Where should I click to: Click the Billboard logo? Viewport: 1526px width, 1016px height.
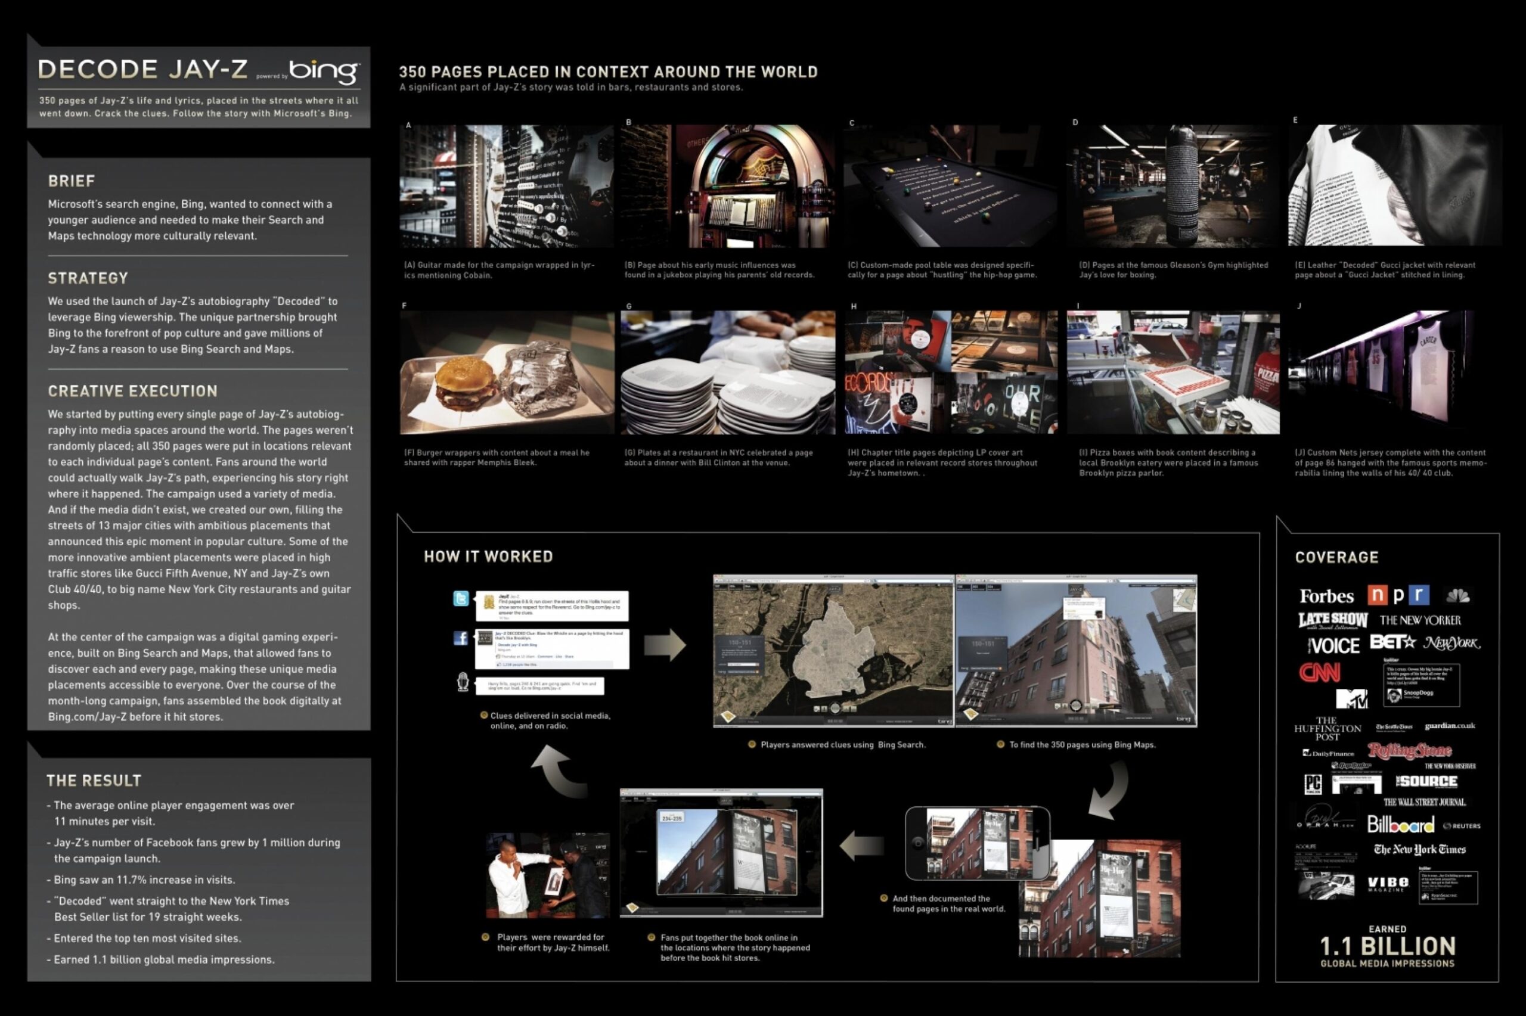pos(1401,825)
